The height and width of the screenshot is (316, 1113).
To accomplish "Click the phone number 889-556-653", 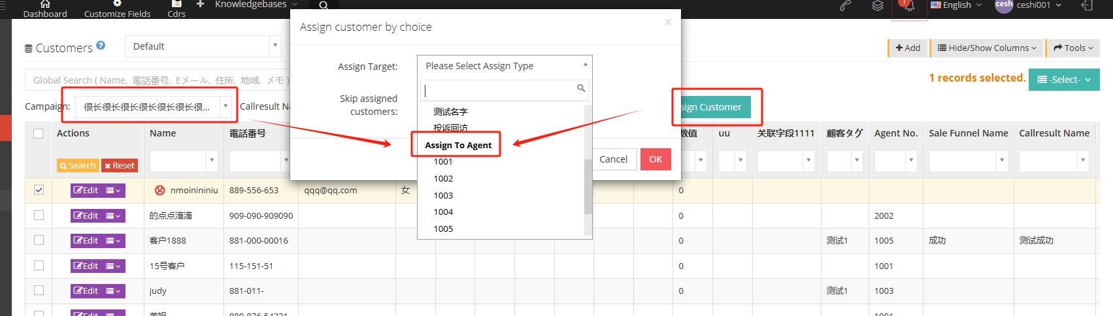I will coord(254,191).
